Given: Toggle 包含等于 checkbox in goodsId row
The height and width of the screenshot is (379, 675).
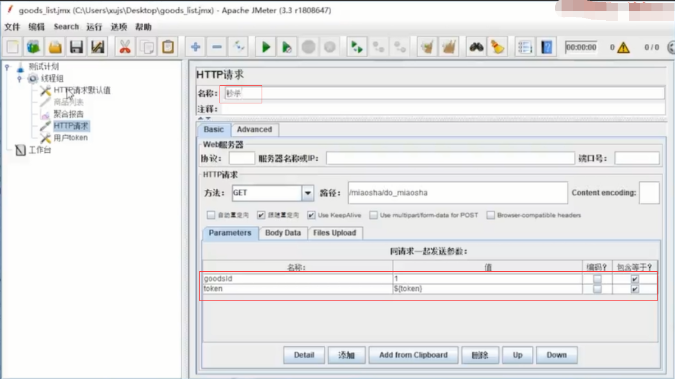Looking at the screenshot, I should pyautogui.click(x=635, y=278).
